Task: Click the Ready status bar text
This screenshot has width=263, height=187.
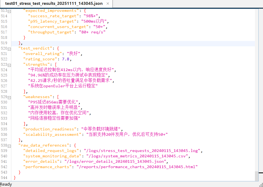Action: [x=6, y=184]
